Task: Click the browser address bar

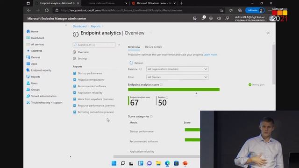Action: [137, 10]
